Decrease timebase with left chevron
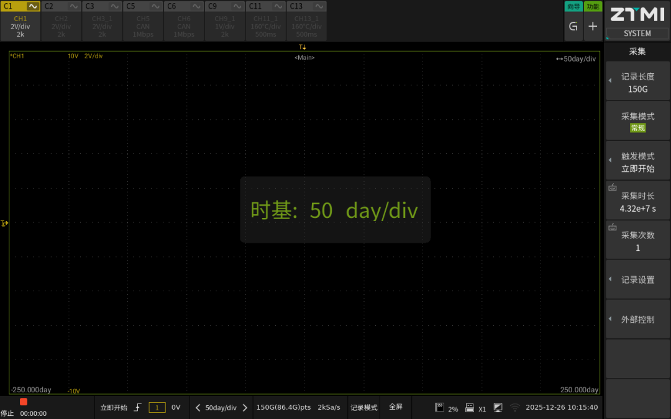Viewport: 671px width, 419px height. click(x=198, y=408)
